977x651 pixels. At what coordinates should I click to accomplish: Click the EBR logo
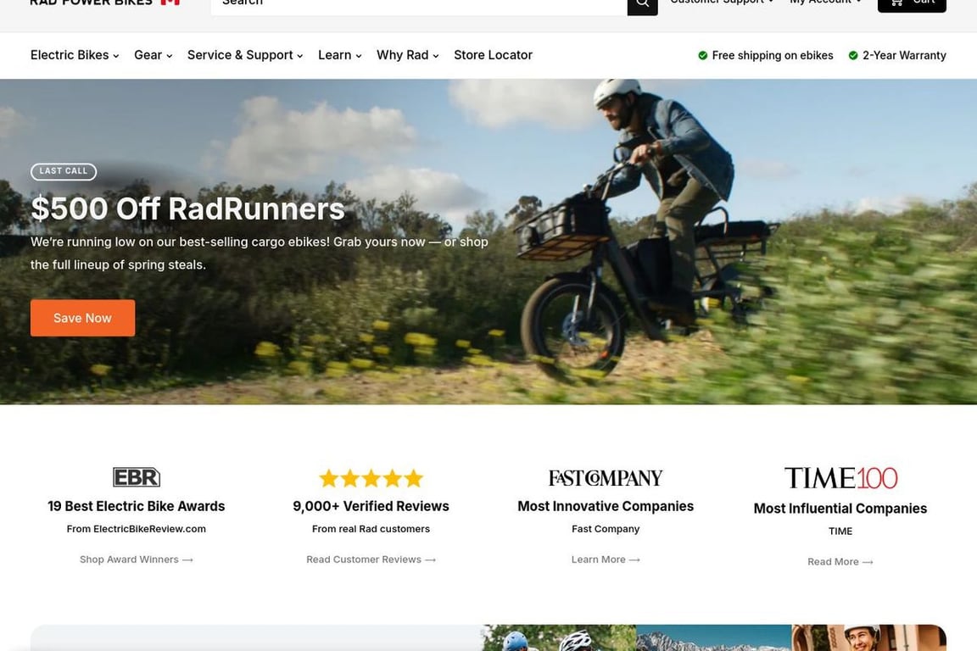(x=137, y=477)
